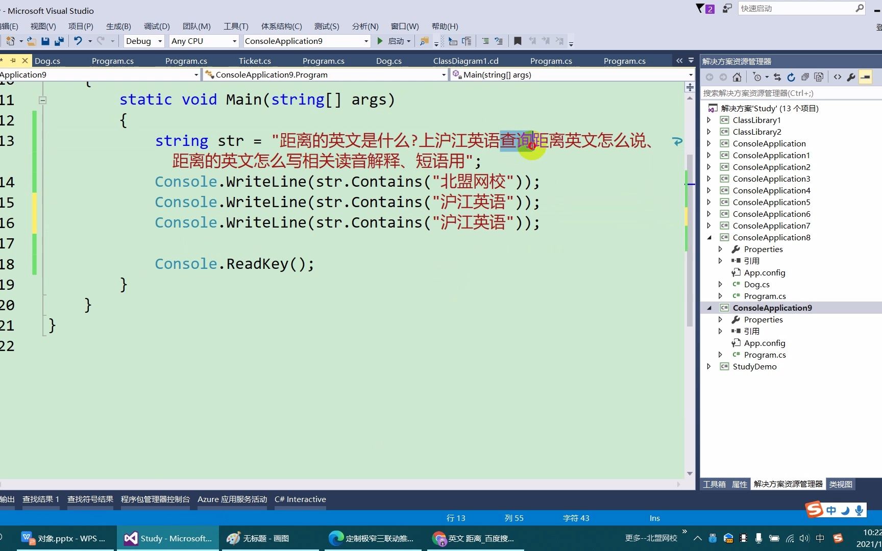Click the Find in Files toolbar icon

tap(424, 41)
